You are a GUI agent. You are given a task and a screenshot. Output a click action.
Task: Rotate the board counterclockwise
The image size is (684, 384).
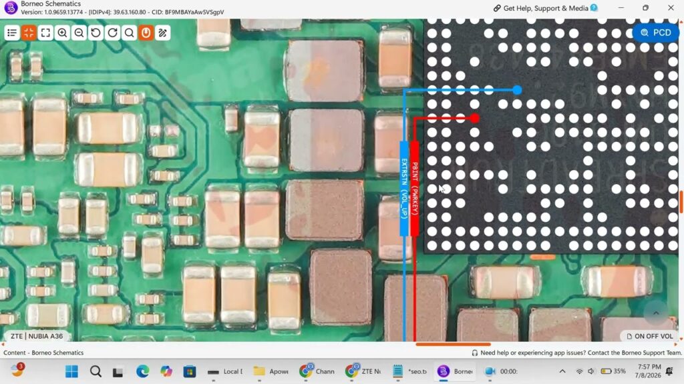pyautogui.click(x=96, y=33)
